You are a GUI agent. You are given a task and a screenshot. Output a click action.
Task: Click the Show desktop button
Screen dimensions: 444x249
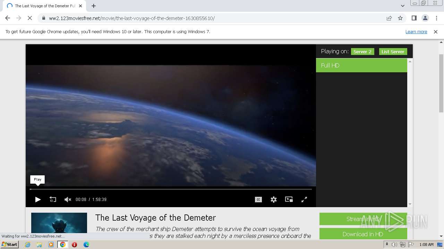coord(441,245)
